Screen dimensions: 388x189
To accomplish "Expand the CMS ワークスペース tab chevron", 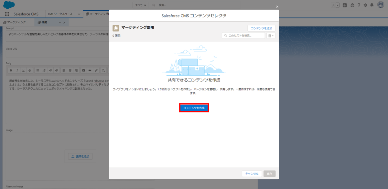I will pyautogui.click(x=79, y=14).
